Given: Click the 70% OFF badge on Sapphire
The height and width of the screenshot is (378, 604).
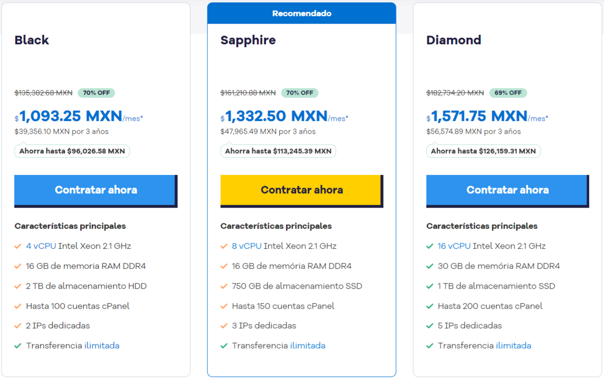Looking at the screenshot, I should point(300,93).
